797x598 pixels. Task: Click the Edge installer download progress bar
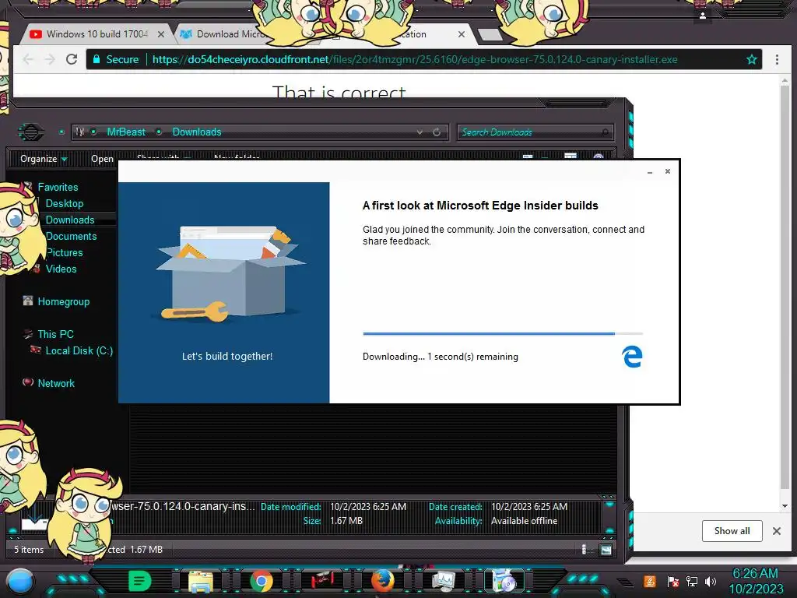pyautogui.click(x=503, y=333)
